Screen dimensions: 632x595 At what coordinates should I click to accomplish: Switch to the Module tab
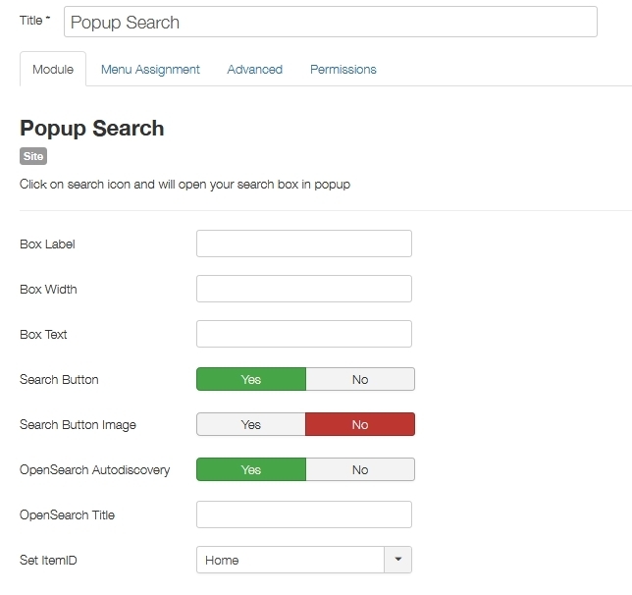coord(53,70)
